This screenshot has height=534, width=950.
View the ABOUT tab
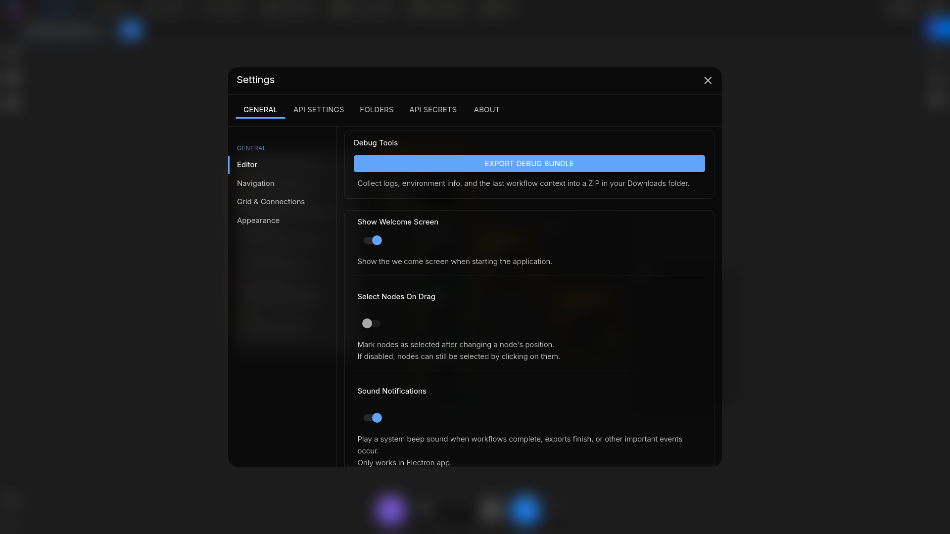pos(486,110)
